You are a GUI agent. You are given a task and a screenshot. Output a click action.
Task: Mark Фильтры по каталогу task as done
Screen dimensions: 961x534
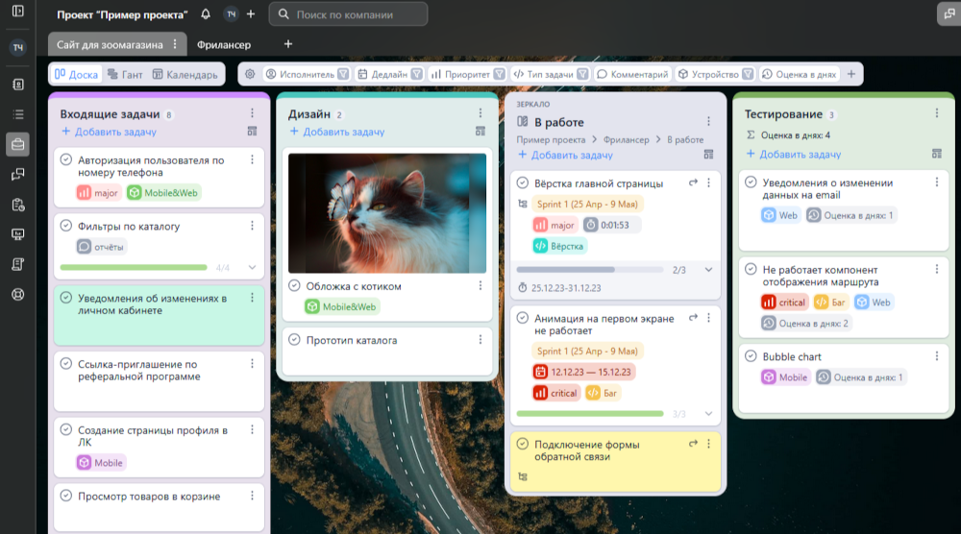[x=66, y=226]
